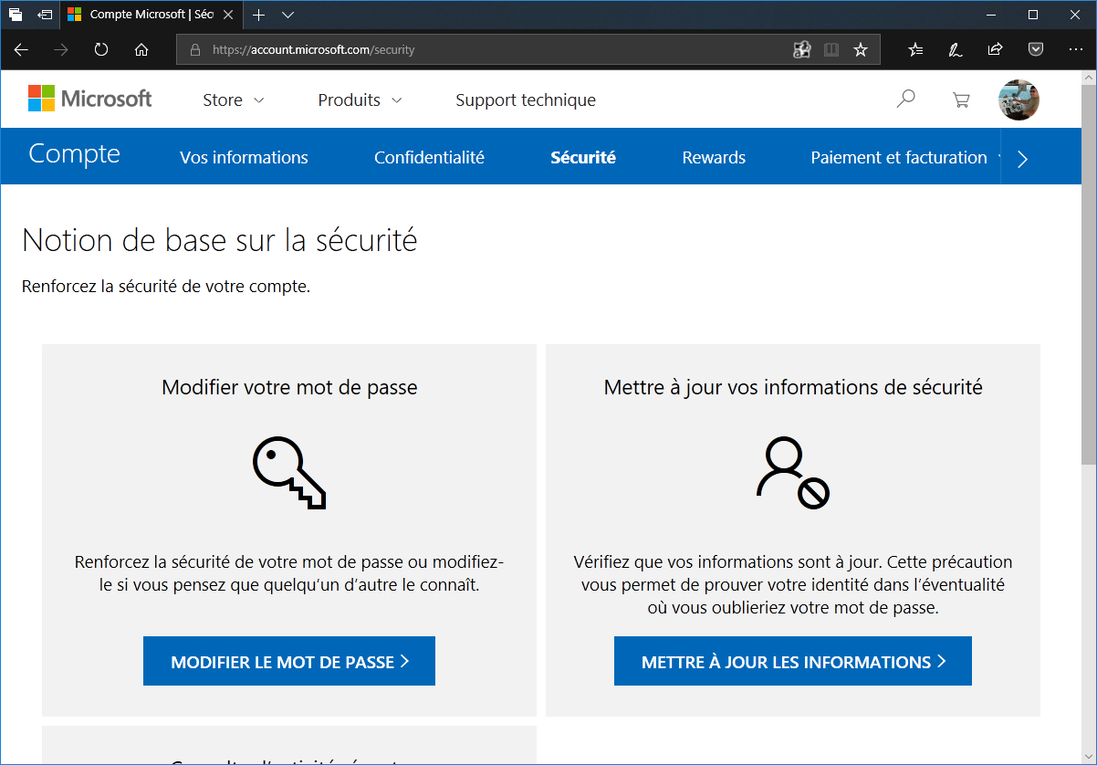1097x765 pixels.
Task: Click MODIFIER LE MOT DE PASSE button
Action: point(289,661)
